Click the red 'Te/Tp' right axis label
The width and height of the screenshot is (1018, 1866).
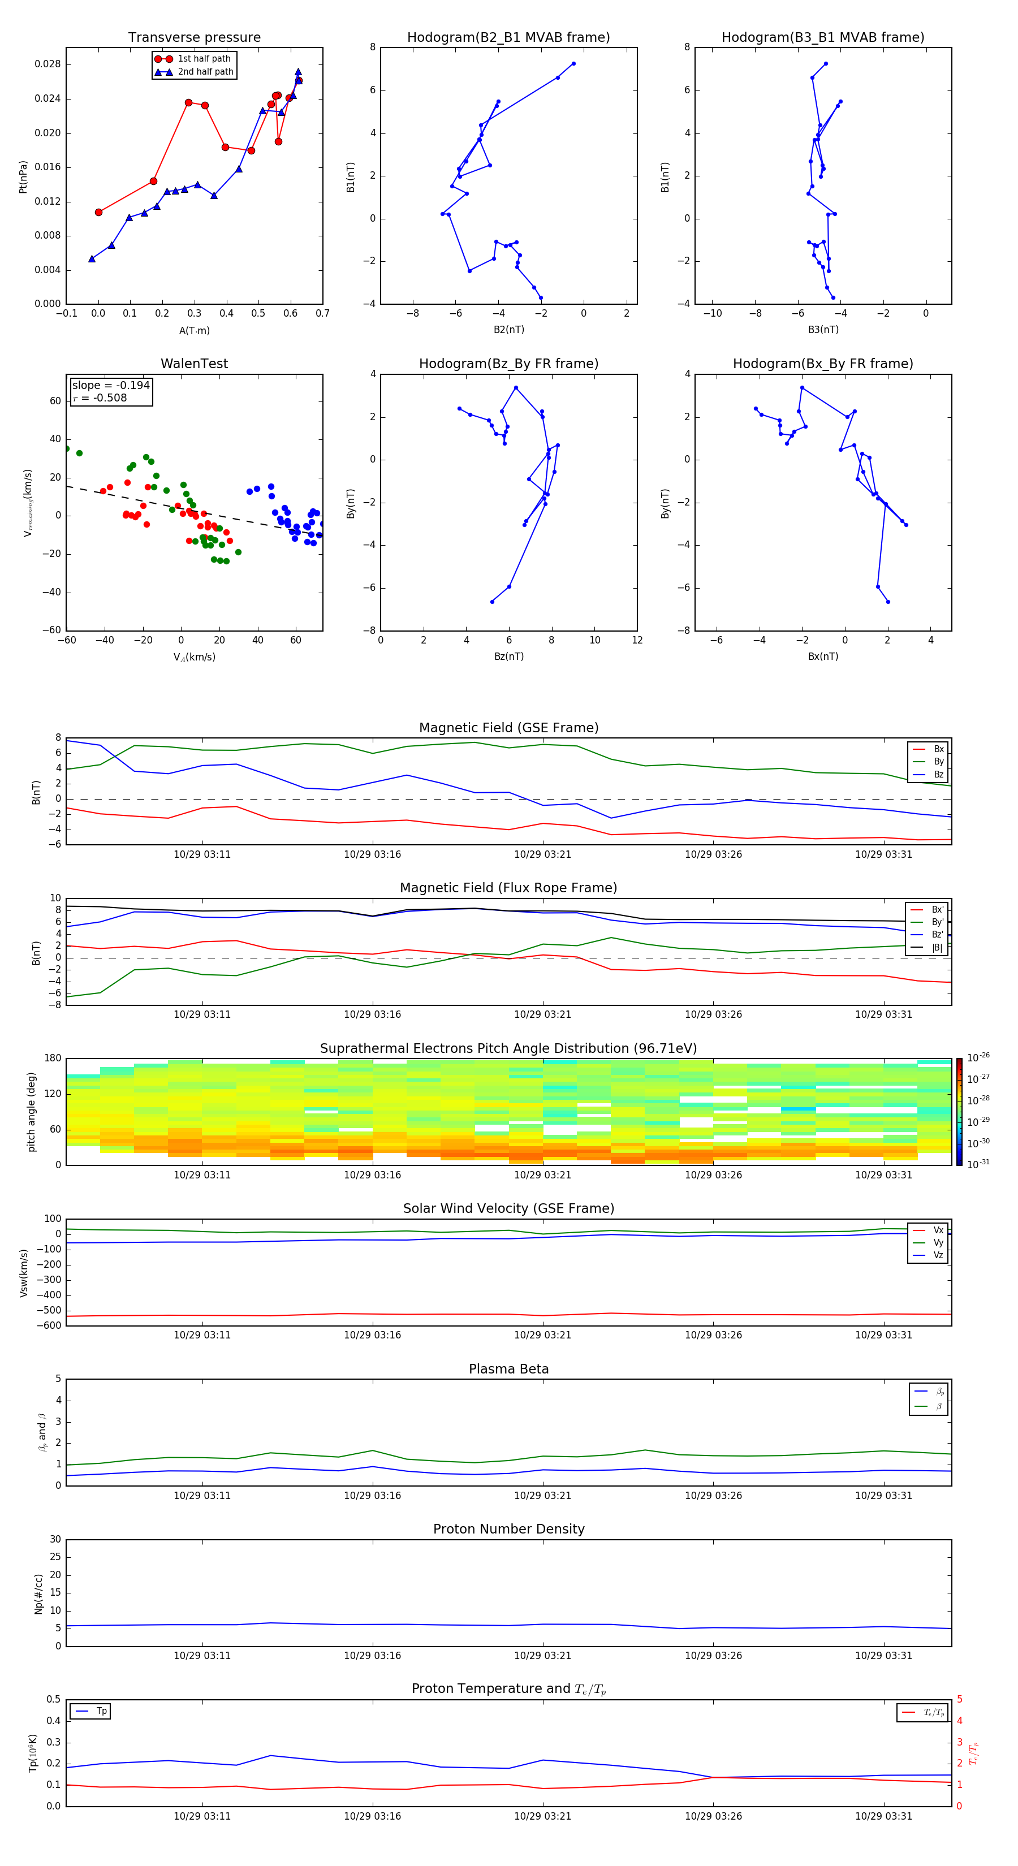pos(974,1753)
